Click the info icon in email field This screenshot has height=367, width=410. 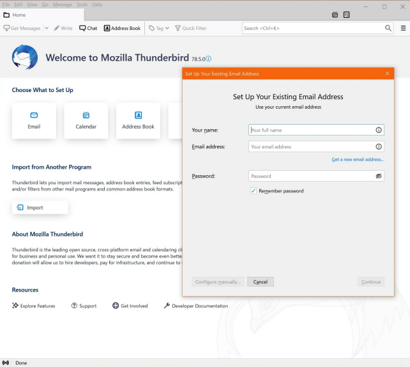tap(378, 146)
